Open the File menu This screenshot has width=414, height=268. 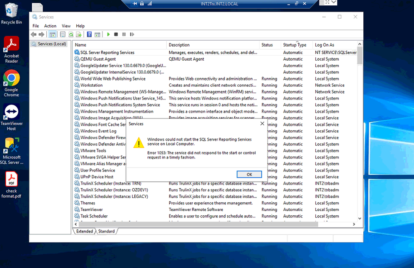coord(36,26)
